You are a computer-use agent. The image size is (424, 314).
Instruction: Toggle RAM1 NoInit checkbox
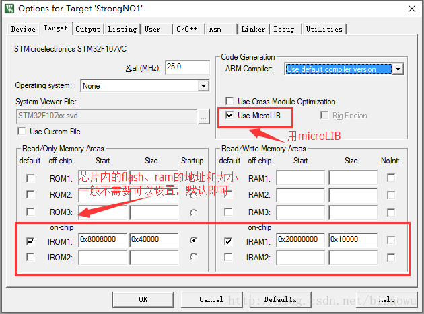[391, 178]
